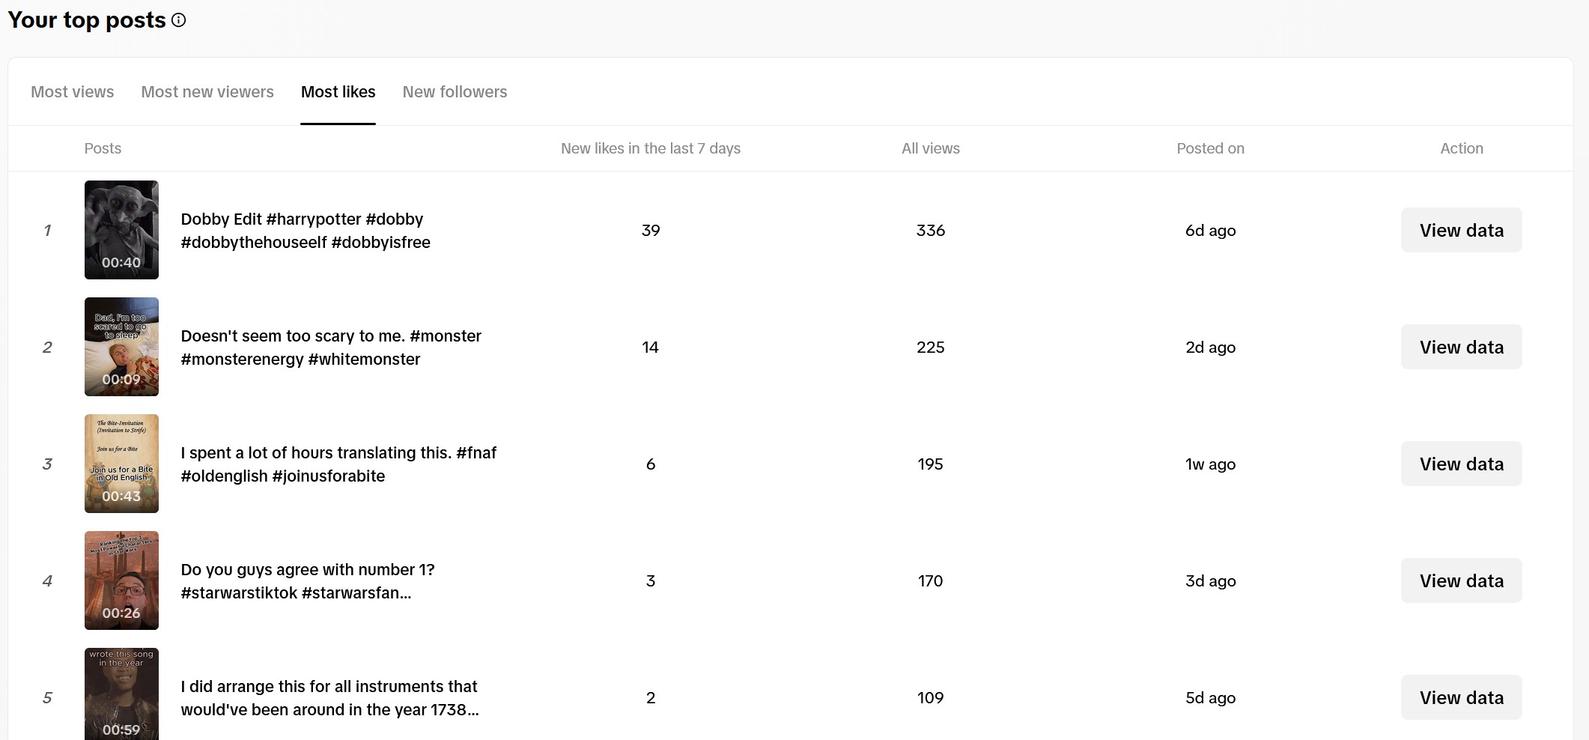The image size is (1589, 740).
Task: Click the Posted on column header
Action: 1210,148
